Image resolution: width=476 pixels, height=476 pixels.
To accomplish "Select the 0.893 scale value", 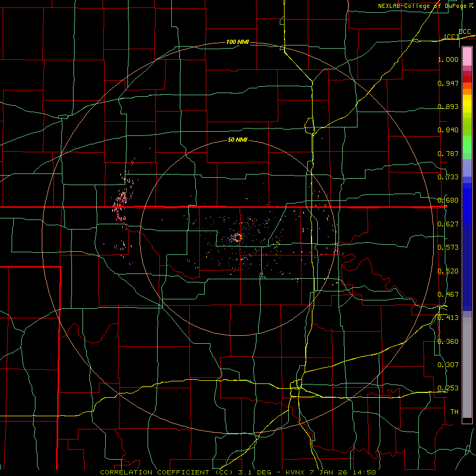I will (448, 106).
